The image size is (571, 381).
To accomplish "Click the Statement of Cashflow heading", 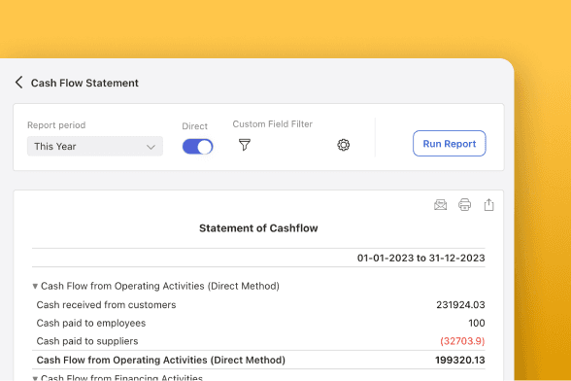I will click(258, 228).
